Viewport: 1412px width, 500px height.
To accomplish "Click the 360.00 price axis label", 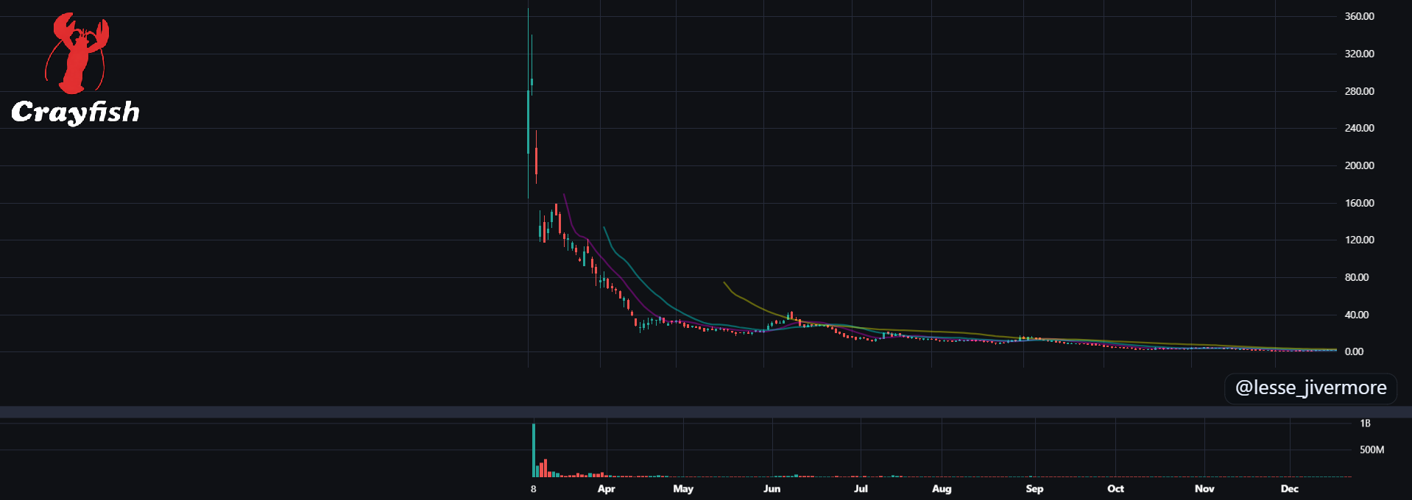I will click(1359, 16).
